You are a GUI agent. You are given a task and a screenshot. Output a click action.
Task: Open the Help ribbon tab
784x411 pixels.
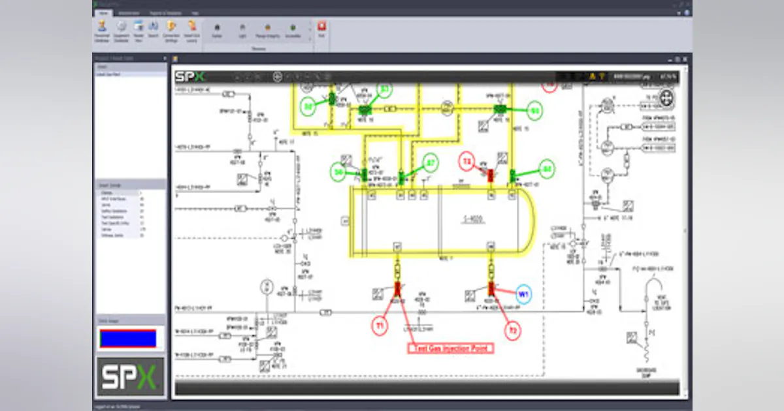(x=195, y=12)
